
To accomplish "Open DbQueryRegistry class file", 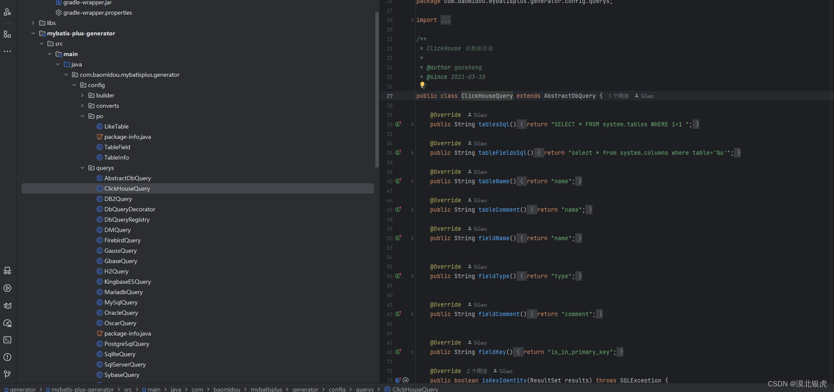I will [x=127, y=220].
